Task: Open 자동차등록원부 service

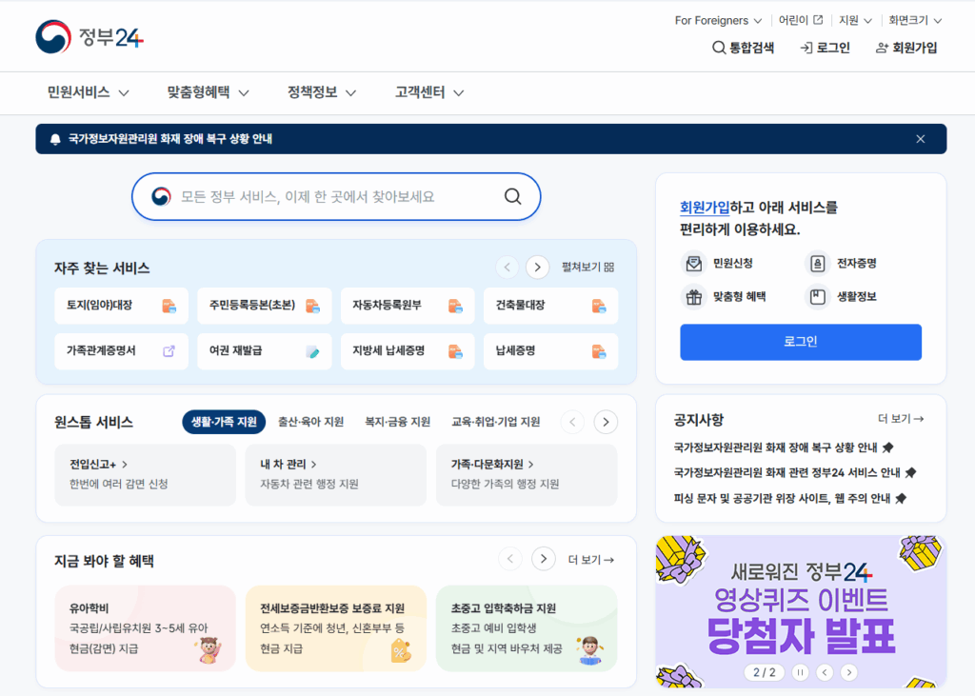Action: click(x=408, y=306)
